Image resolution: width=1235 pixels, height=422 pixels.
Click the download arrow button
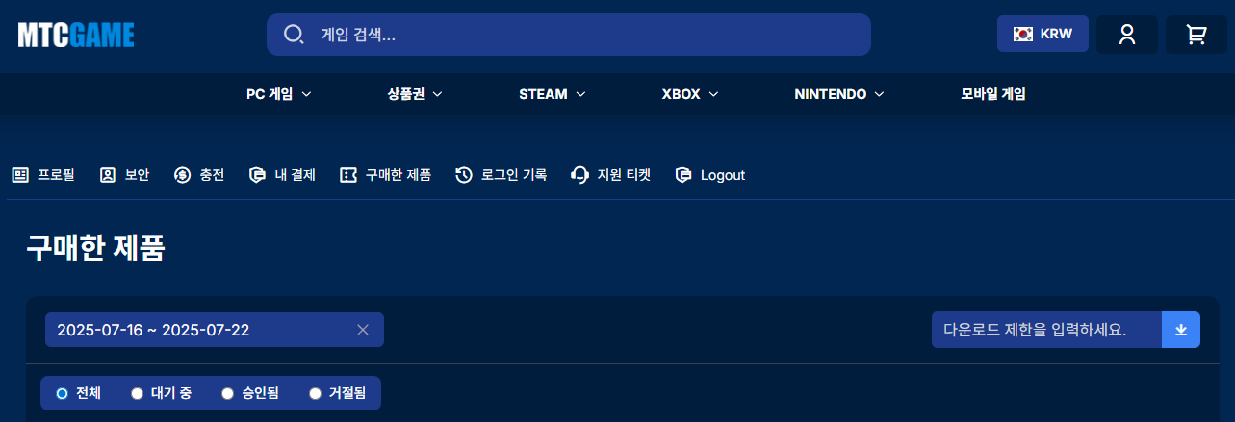tap(1181, 330)
